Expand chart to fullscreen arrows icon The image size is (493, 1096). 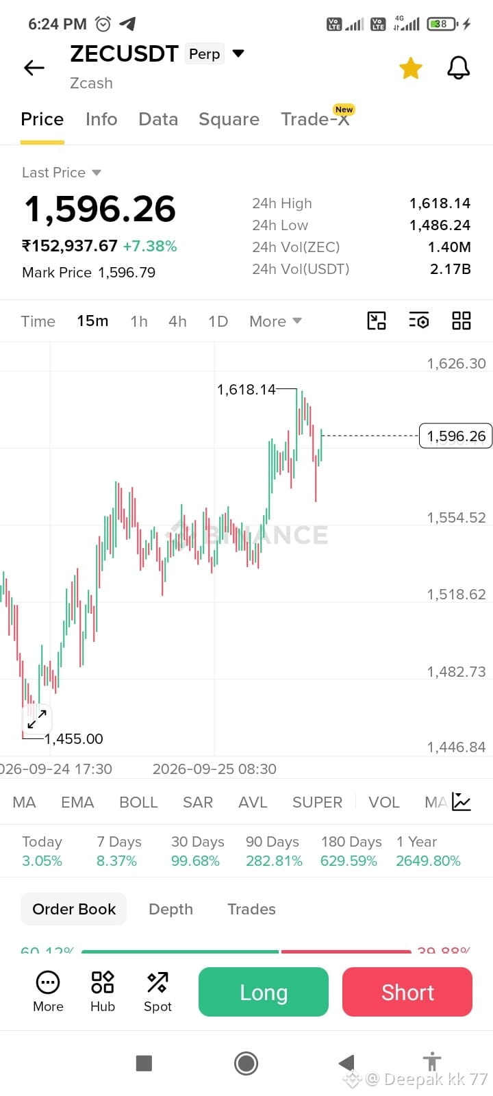37,719
